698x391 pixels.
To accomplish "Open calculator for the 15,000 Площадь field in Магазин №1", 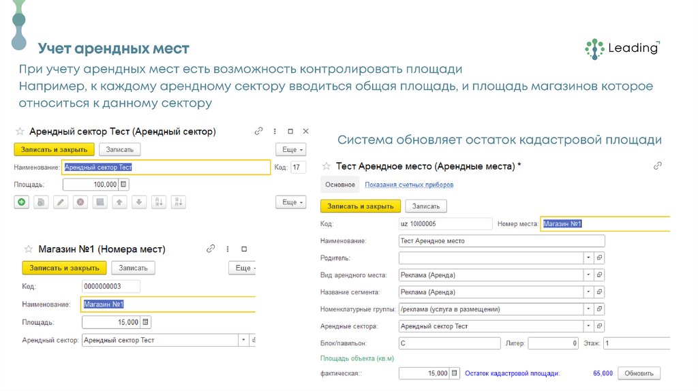I will [146, 322].
